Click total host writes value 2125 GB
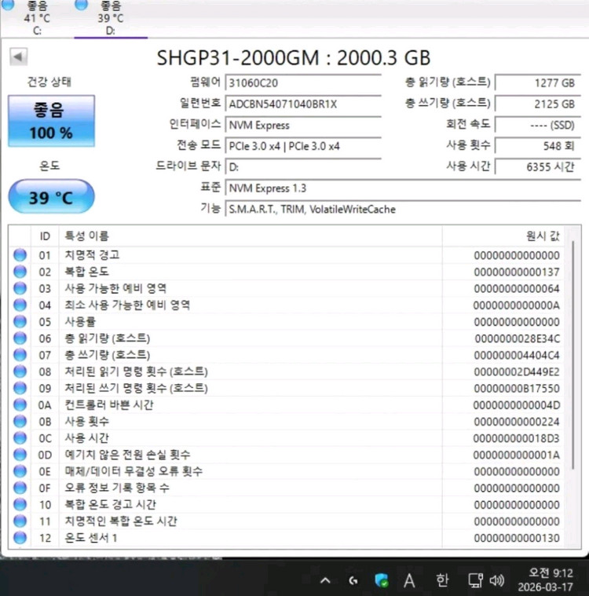589x596 pixels. pos(538,104)
